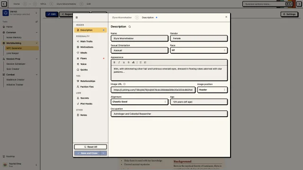Open the Flaws section

click(90, 59)
